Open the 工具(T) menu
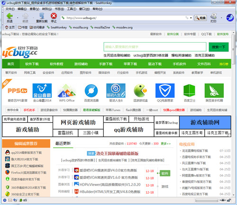 (72, 9)
